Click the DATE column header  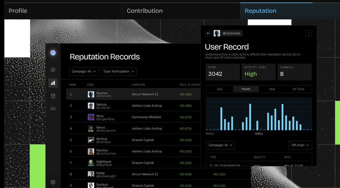(287, 157)
